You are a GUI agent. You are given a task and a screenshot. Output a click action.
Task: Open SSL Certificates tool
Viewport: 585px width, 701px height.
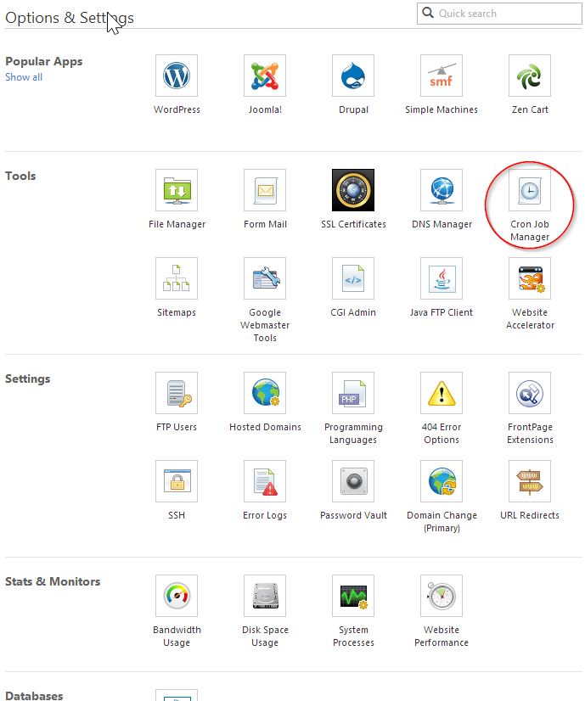(353, 190)
